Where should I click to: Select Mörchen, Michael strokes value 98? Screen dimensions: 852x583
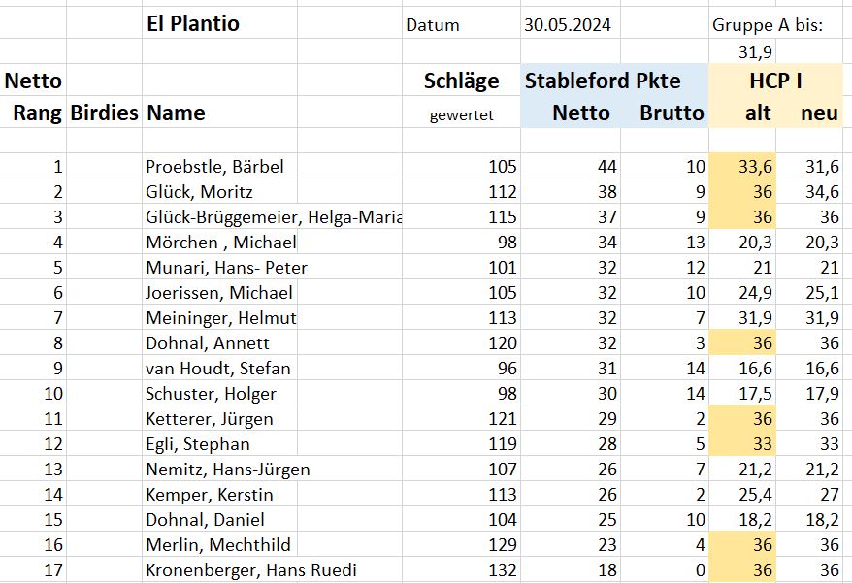[461, 243]
